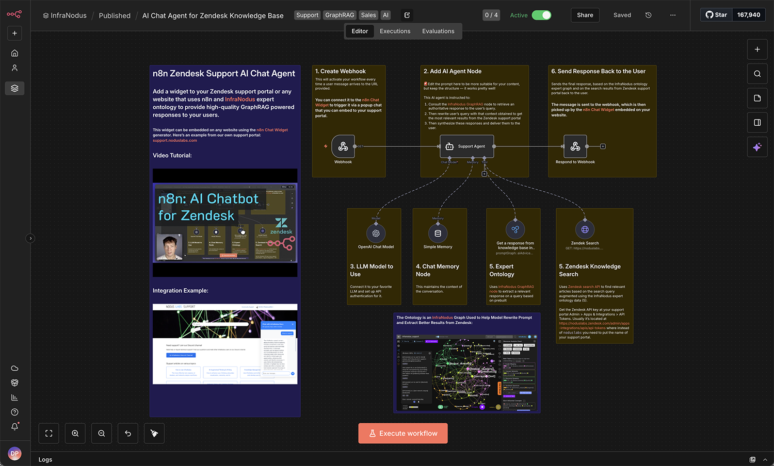Select the sticky note tool on right panel

point(757,98)
